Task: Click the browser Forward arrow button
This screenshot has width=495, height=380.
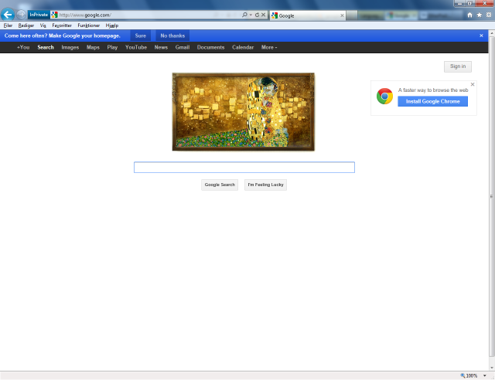Action: [21, 15]
